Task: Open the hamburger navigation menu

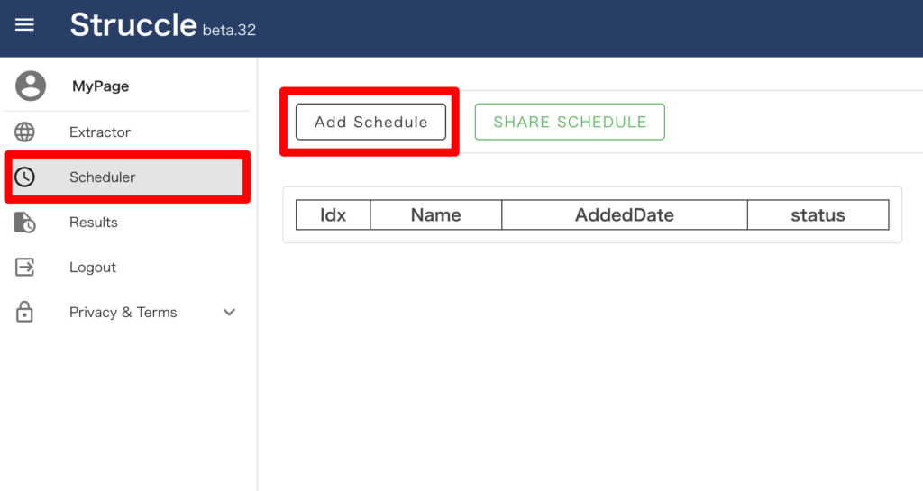Action: [24, 25]
